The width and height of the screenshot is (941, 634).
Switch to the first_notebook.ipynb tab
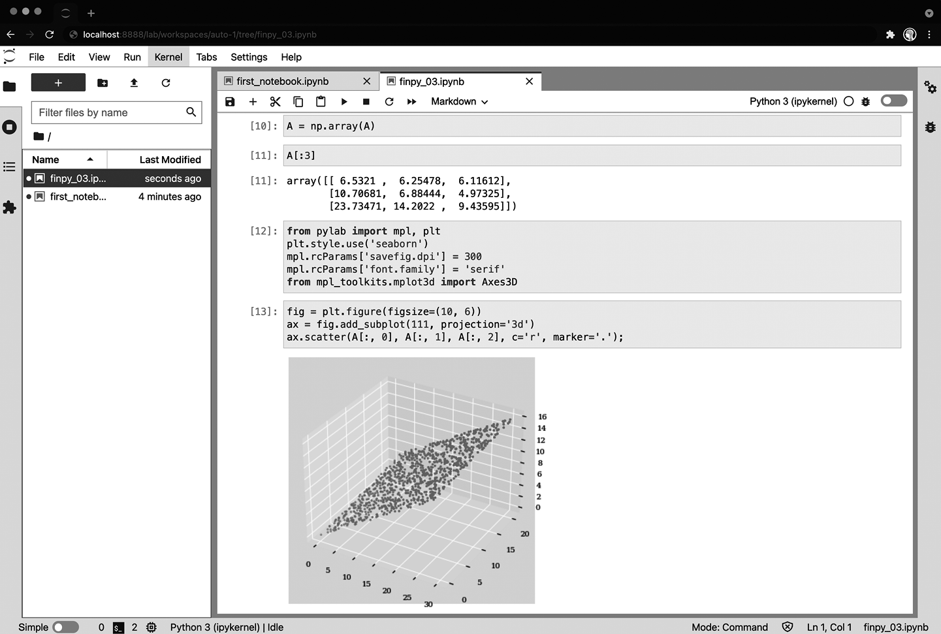pos(283,82)
